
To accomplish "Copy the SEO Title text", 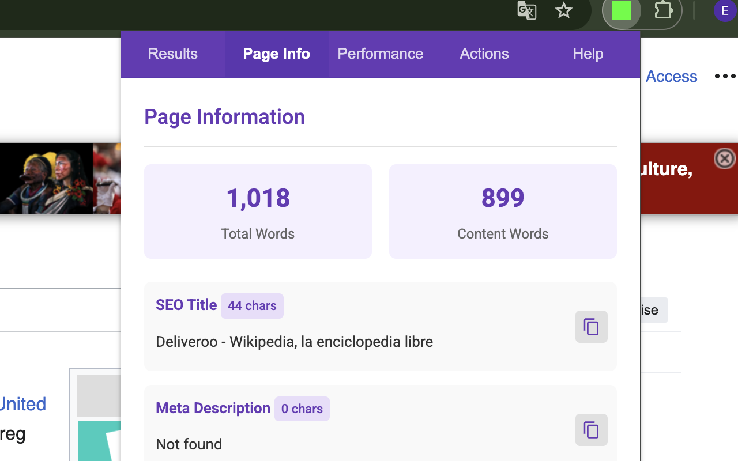I will pyautogui.click(x=592, y=327).
